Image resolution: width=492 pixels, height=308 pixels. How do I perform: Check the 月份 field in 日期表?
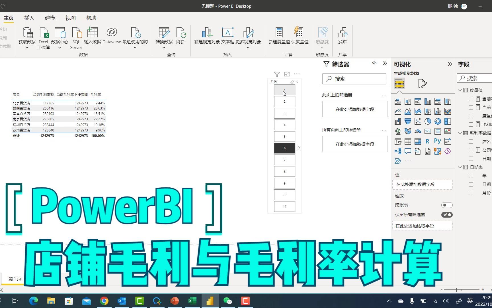coord(471,193)
